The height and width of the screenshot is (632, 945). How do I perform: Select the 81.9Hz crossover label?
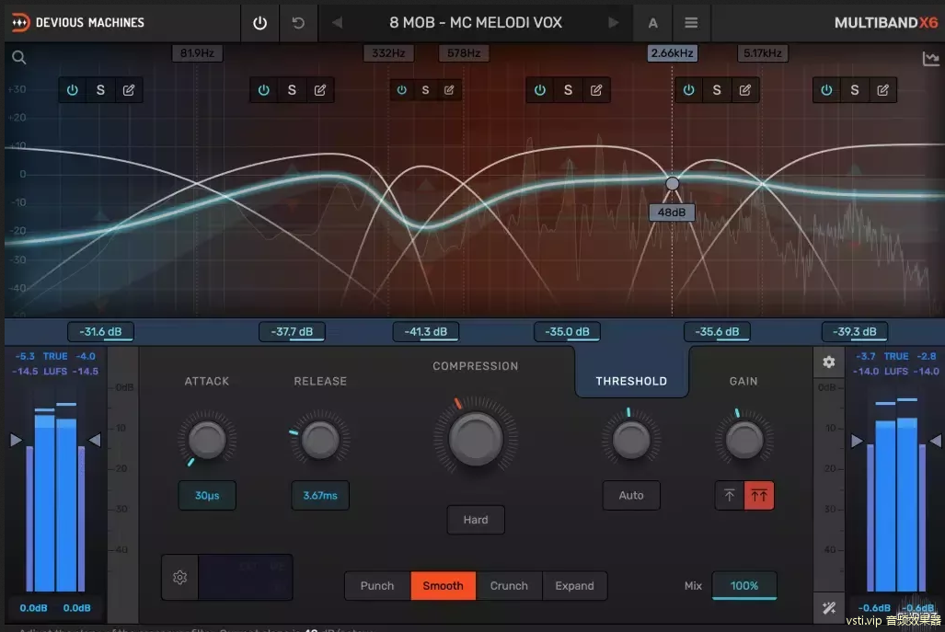point(197,53)
